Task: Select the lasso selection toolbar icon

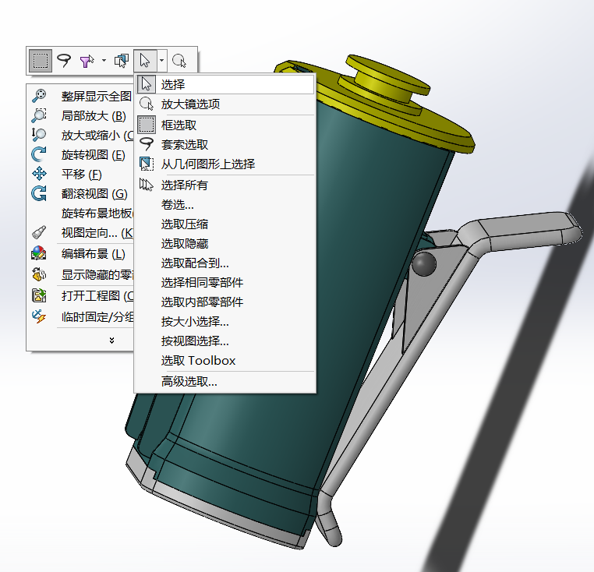Action: click(64, 61)
